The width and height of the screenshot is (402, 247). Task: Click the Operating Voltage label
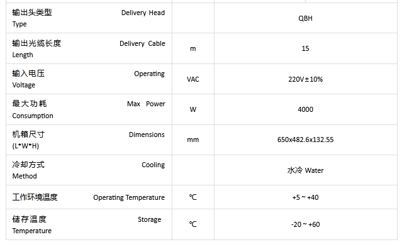coord(89,79)
